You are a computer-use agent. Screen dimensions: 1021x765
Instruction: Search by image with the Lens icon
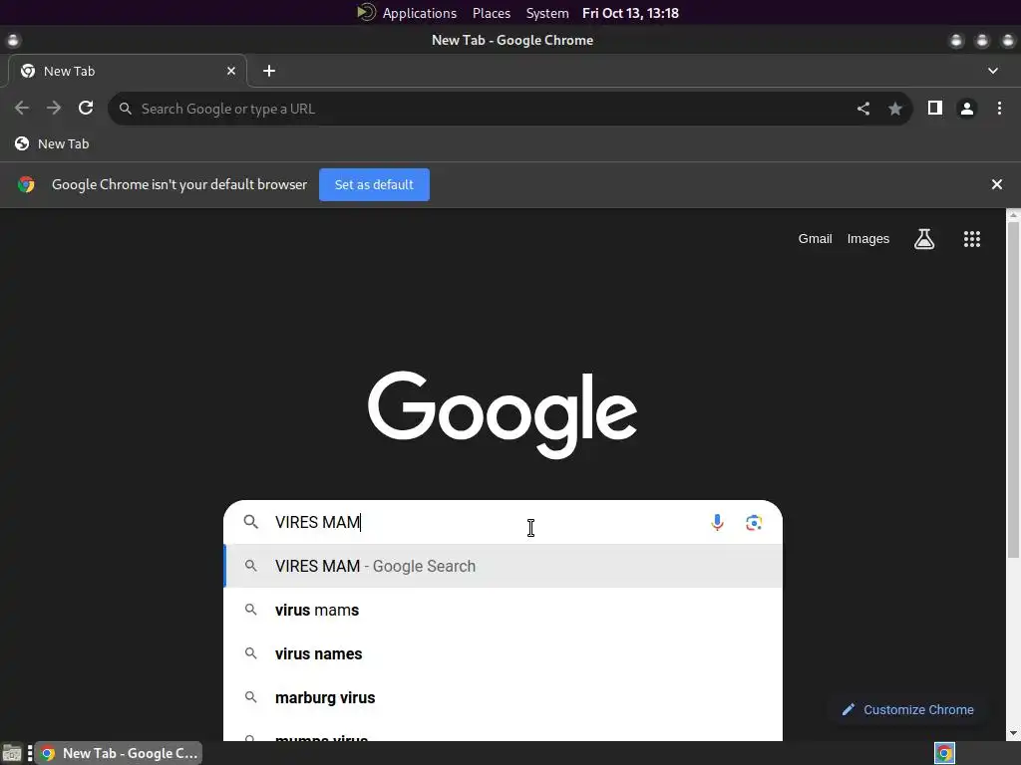(754, 522)
